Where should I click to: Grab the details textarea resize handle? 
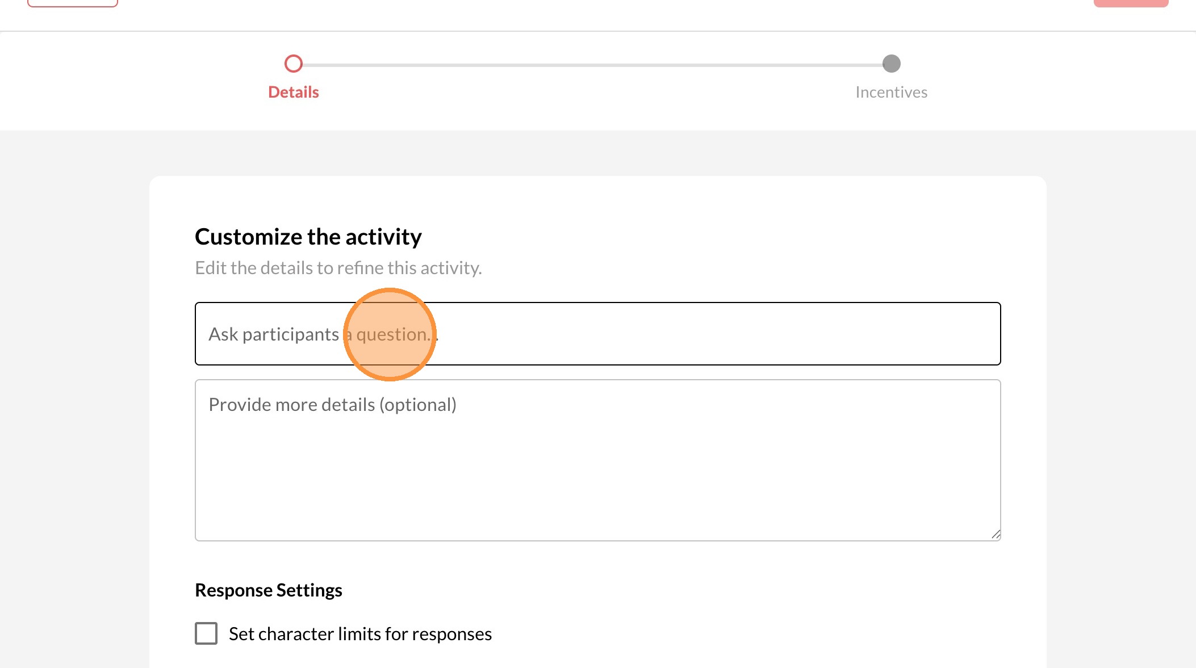click(996, 534)
